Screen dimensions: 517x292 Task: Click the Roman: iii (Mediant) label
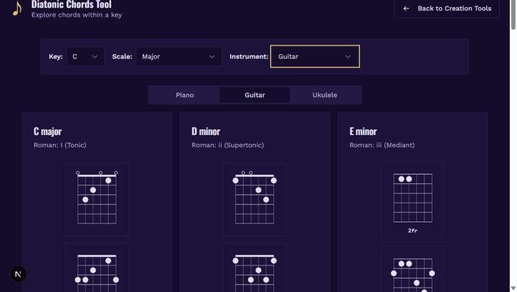[382, 145]
